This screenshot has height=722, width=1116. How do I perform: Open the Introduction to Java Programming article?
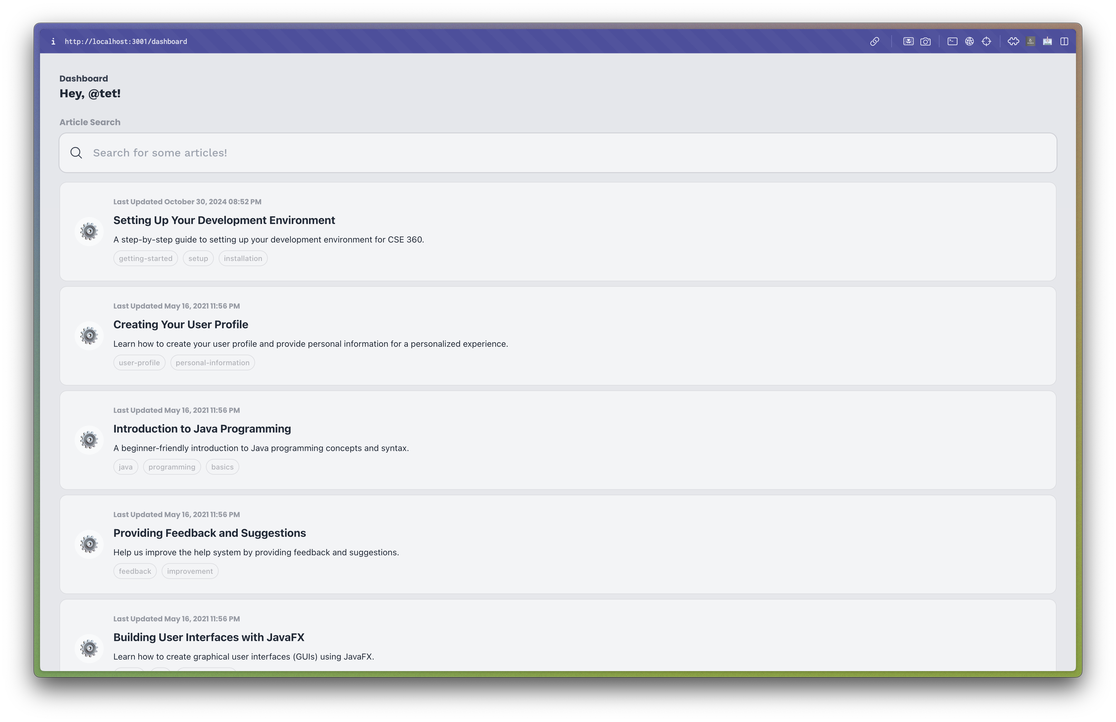(x=202, y=429)
